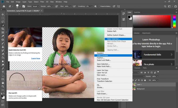178x108 pixels.
Task: Select the Lasso tool
Action: coord(3,22)
